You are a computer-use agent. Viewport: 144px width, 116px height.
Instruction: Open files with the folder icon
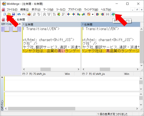[9, 14]
